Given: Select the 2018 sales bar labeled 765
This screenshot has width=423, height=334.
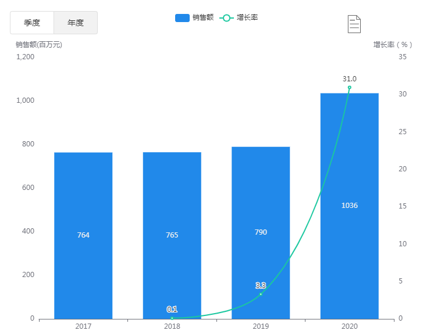Looking at the screenshot, I should [172, 236].
